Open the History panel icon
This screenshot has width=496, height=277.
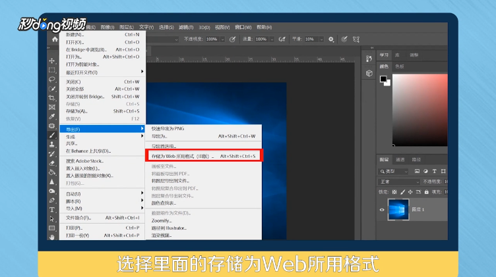coord(369,59)
